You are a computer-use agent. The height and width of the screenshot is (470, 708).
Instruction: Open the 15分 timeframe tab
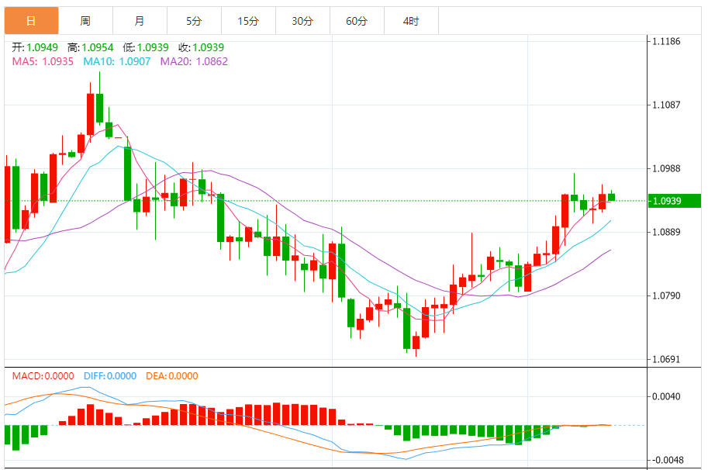[248, 21]
